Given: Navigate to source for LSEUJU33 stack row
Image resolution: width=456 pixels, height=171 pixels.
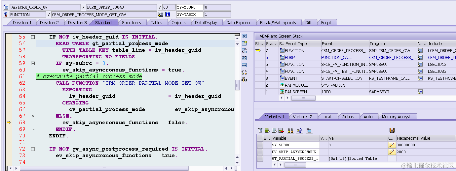Looking at the screenshot, I should [420, 71].
